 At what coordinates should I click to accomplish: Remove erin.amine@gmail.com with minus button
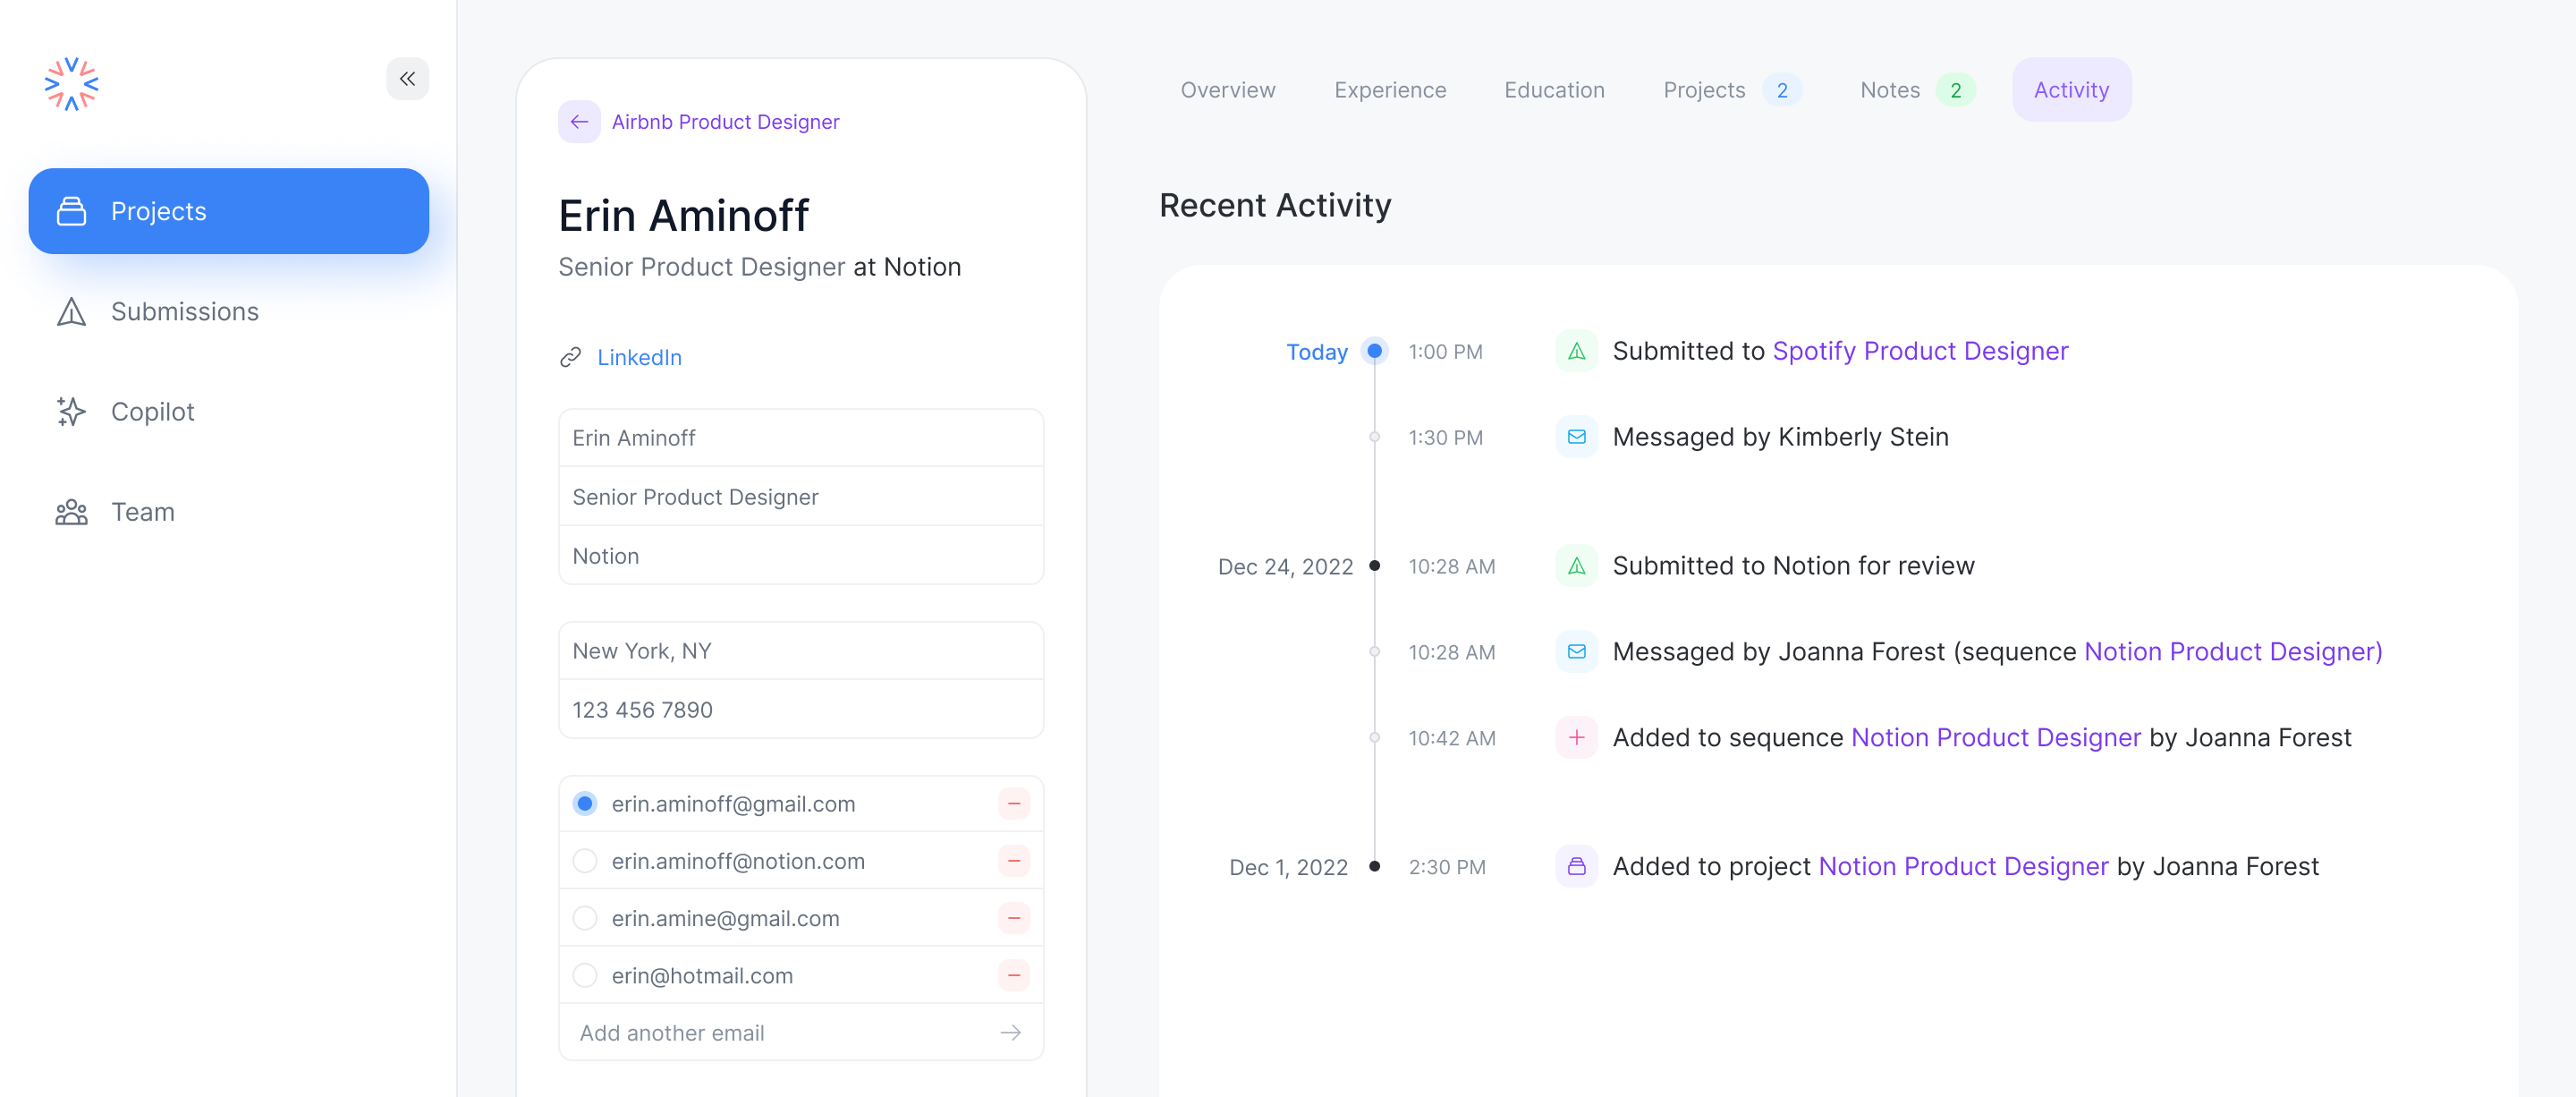tap(1013, 918)
